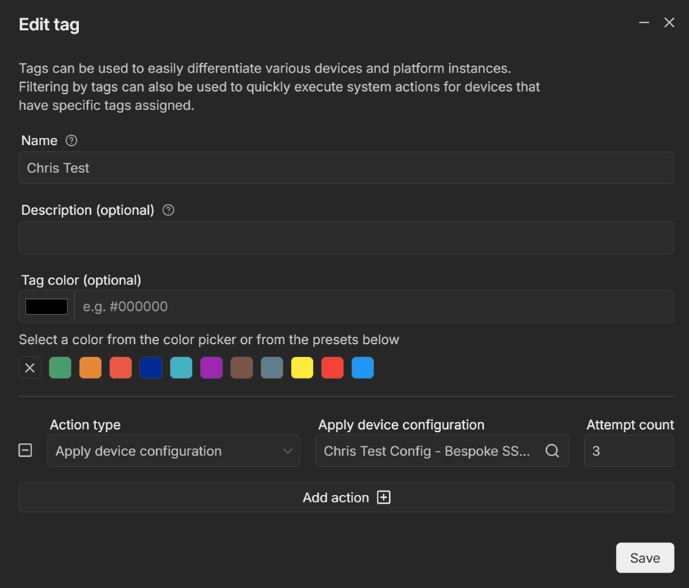
Task: Click the help icon next to Name
Action: (71, 141)
